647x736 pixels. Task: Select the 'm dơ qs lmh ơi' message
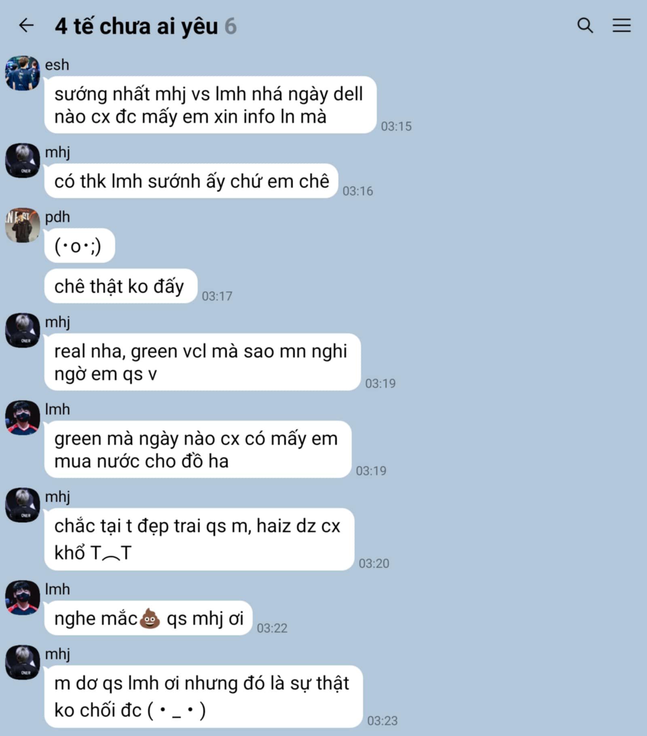pyautogui.click(x=203, y=696)
